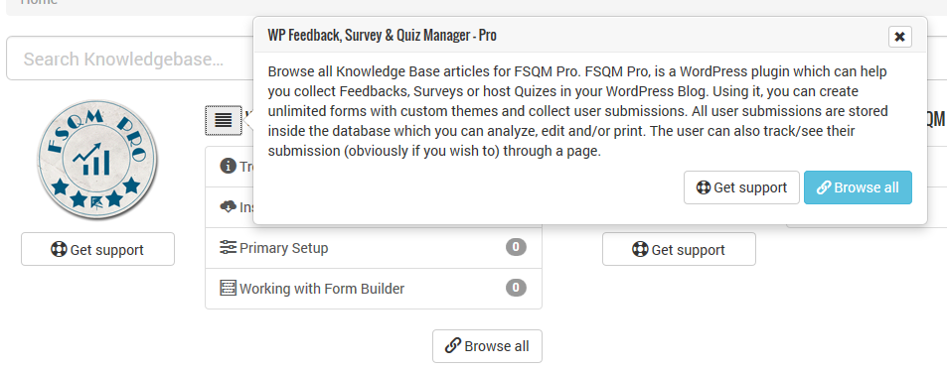Toggle the description list icon button
This screenshot has width=947, height=371.
[224, 120]
